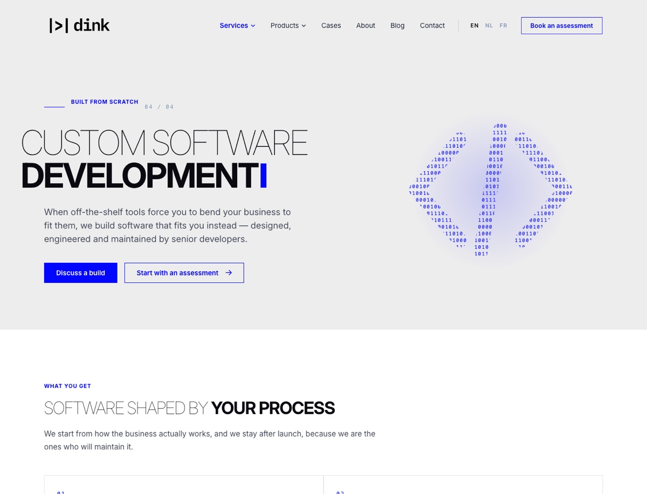This screenshot has width=647, height=494.
Task: Click the SOFTWARE SHAPED BY YOUR PROCESS heading
Action: pyautogui.click(x=189, y=408)
